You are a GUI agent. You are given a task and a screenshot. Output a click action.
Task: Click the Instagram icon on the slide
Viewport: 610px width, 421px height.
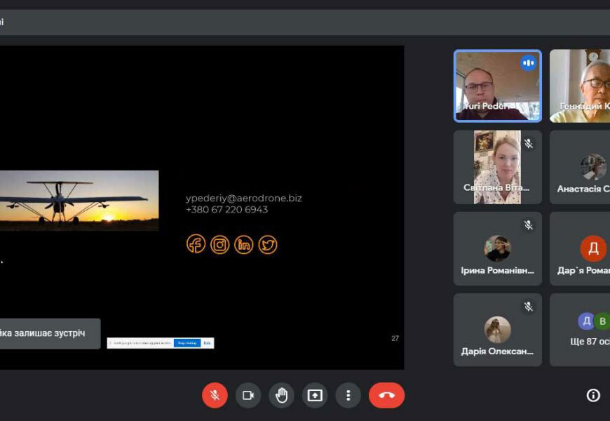(x=220, y=244)
